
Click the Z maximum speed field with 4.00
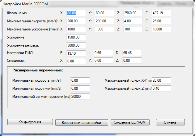[x=132, y=21]
